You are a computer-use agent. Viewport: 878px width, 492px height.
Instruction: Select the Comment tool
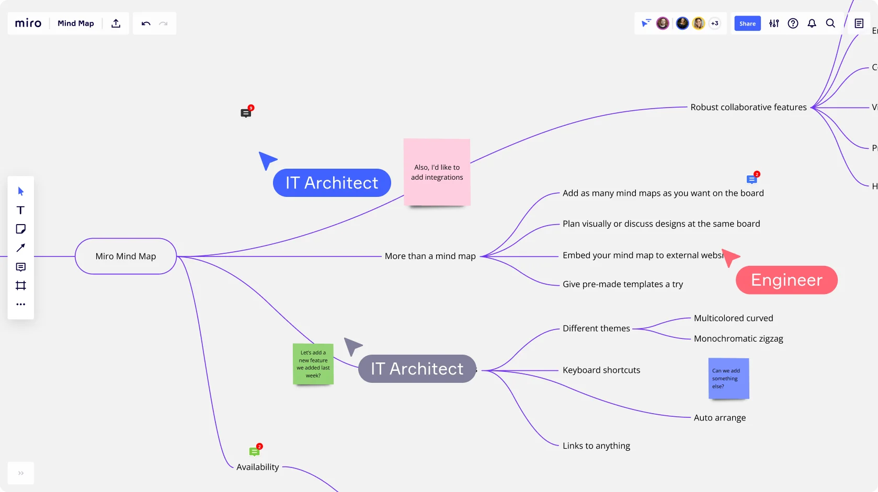point(20,266)
